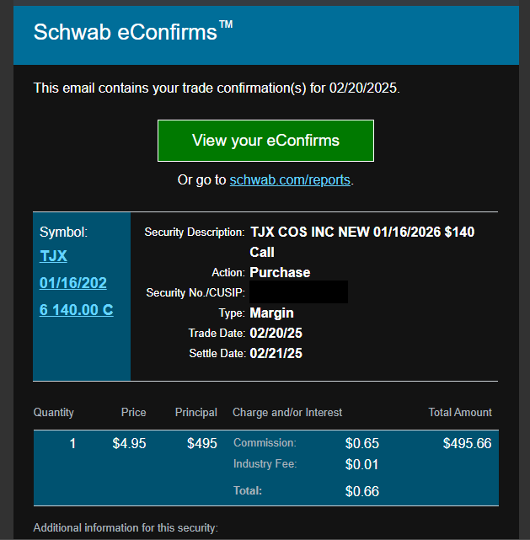
Task: Click the Total Amount column header
Action: 459,412
